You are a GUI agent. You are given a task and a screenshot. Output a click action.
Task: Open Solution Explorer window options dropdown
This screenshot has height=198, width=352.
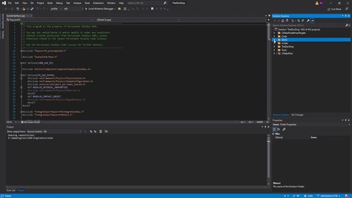[343, 16]
